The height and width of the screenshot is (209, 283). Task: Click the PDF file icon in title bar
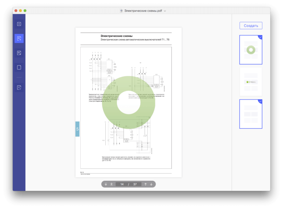[121, 11]
